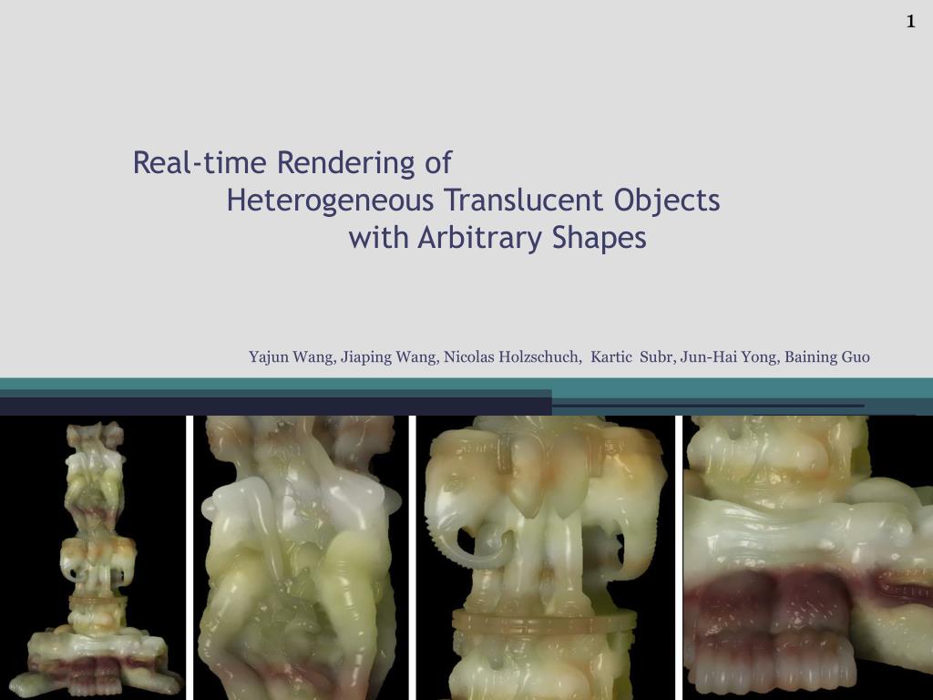This screenshot has height=700, width=933.
Task: Select the full jade statue image
Action: (93, 558)
